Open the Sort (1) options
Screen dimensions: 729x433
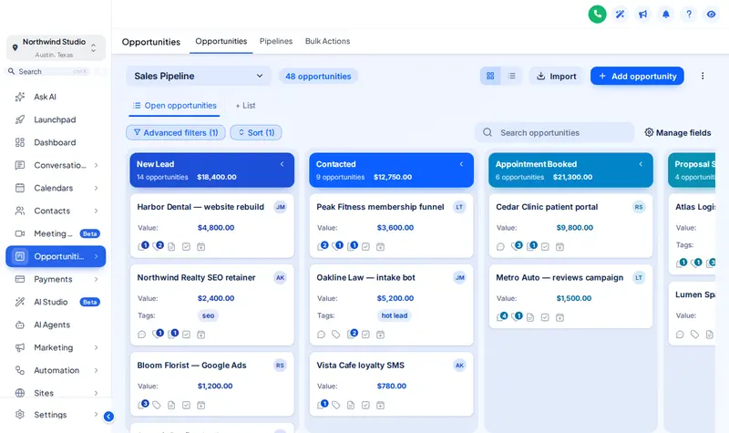point(256,132)
